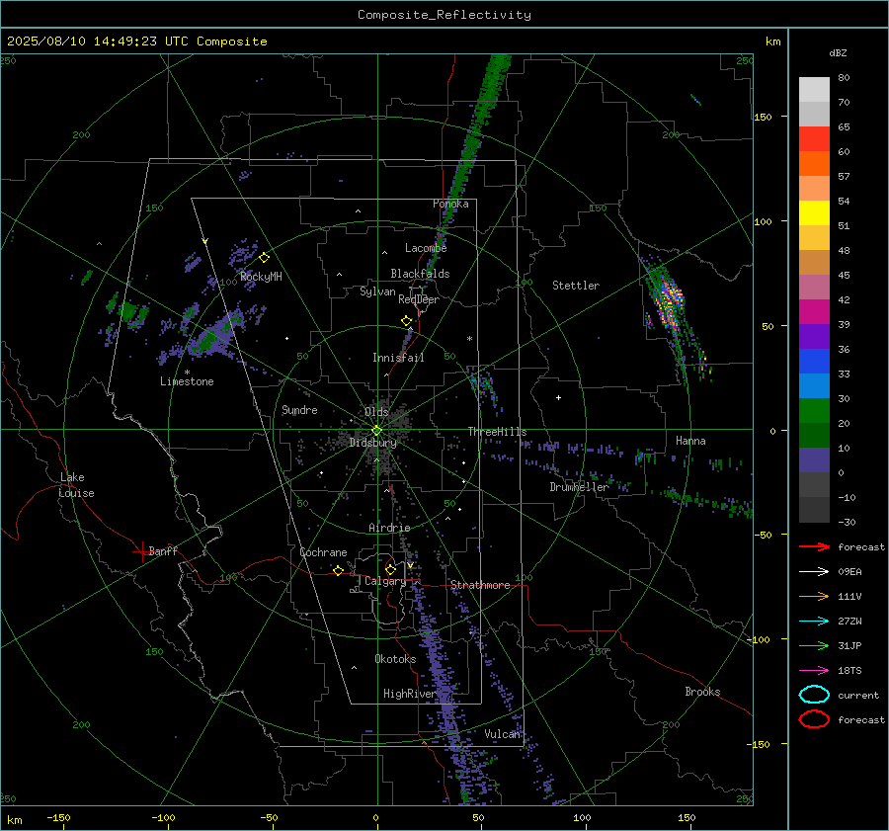Click the cyan 27ZW arrow legend icon
This screenshot has height=831, width=889.
(814, 621)
